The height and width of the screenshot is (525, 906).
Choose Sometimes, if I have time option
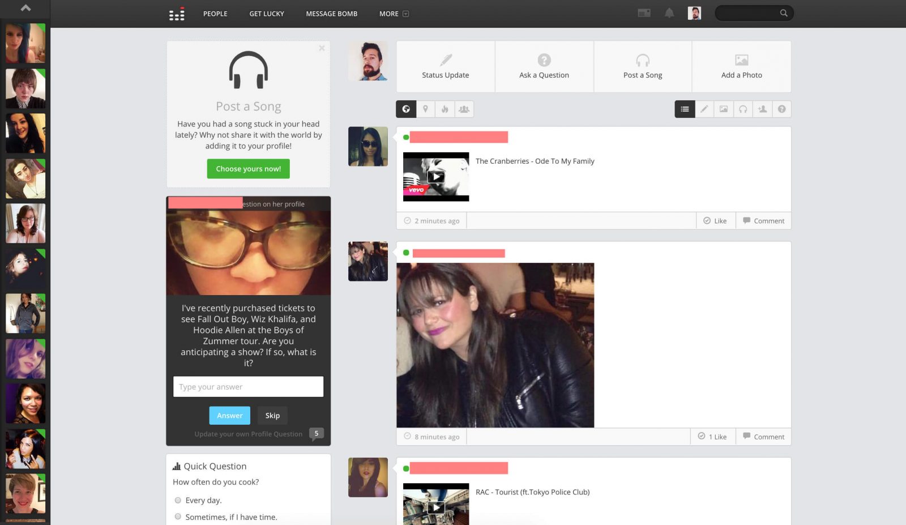pyautogui.click(x=178, y=516)
